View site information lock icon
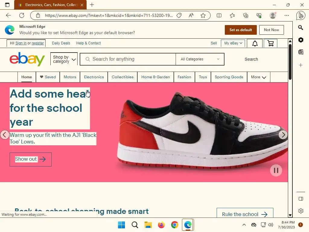The height and width of the screenshot is (232, 309). coord(38,15)
